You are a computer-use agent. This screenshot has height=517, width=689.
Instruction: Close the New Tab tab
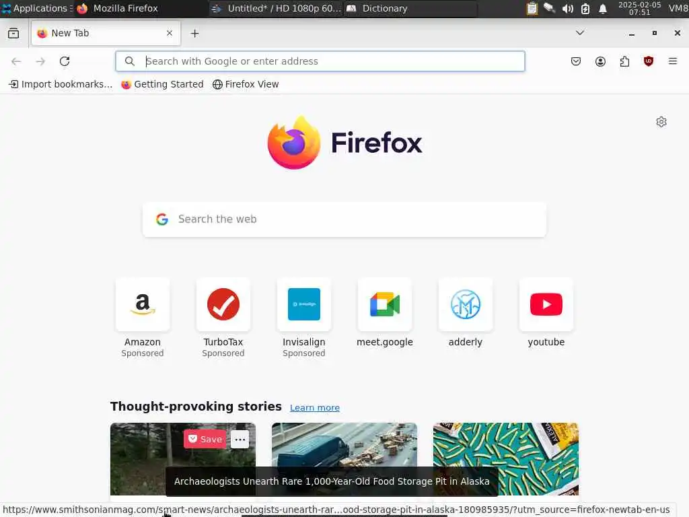point(170,34)
